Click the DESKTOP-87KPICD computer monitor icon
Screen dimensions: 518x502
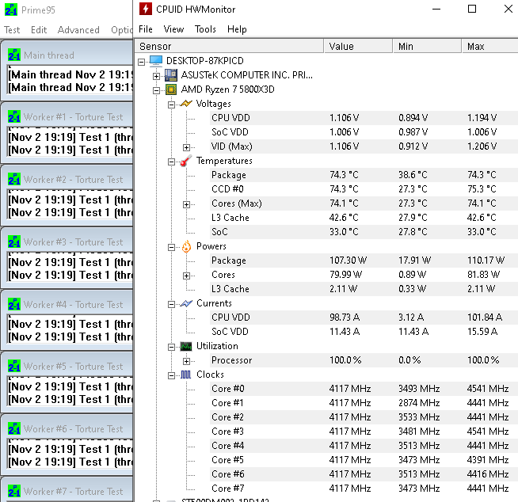156,61
